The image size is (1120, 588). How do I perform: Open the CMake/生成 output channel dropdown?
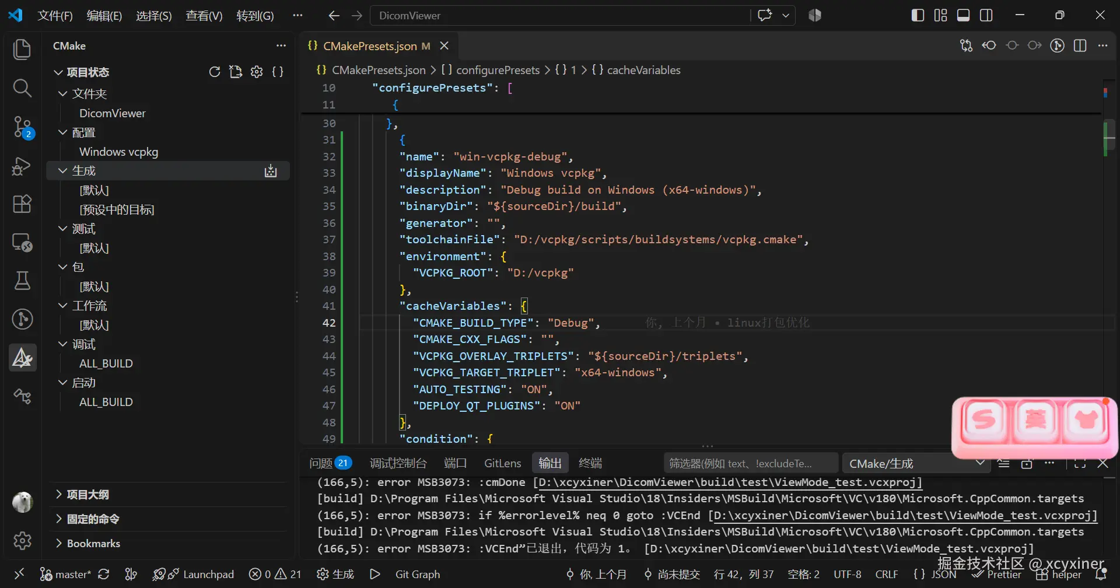(x=917, y=464)
